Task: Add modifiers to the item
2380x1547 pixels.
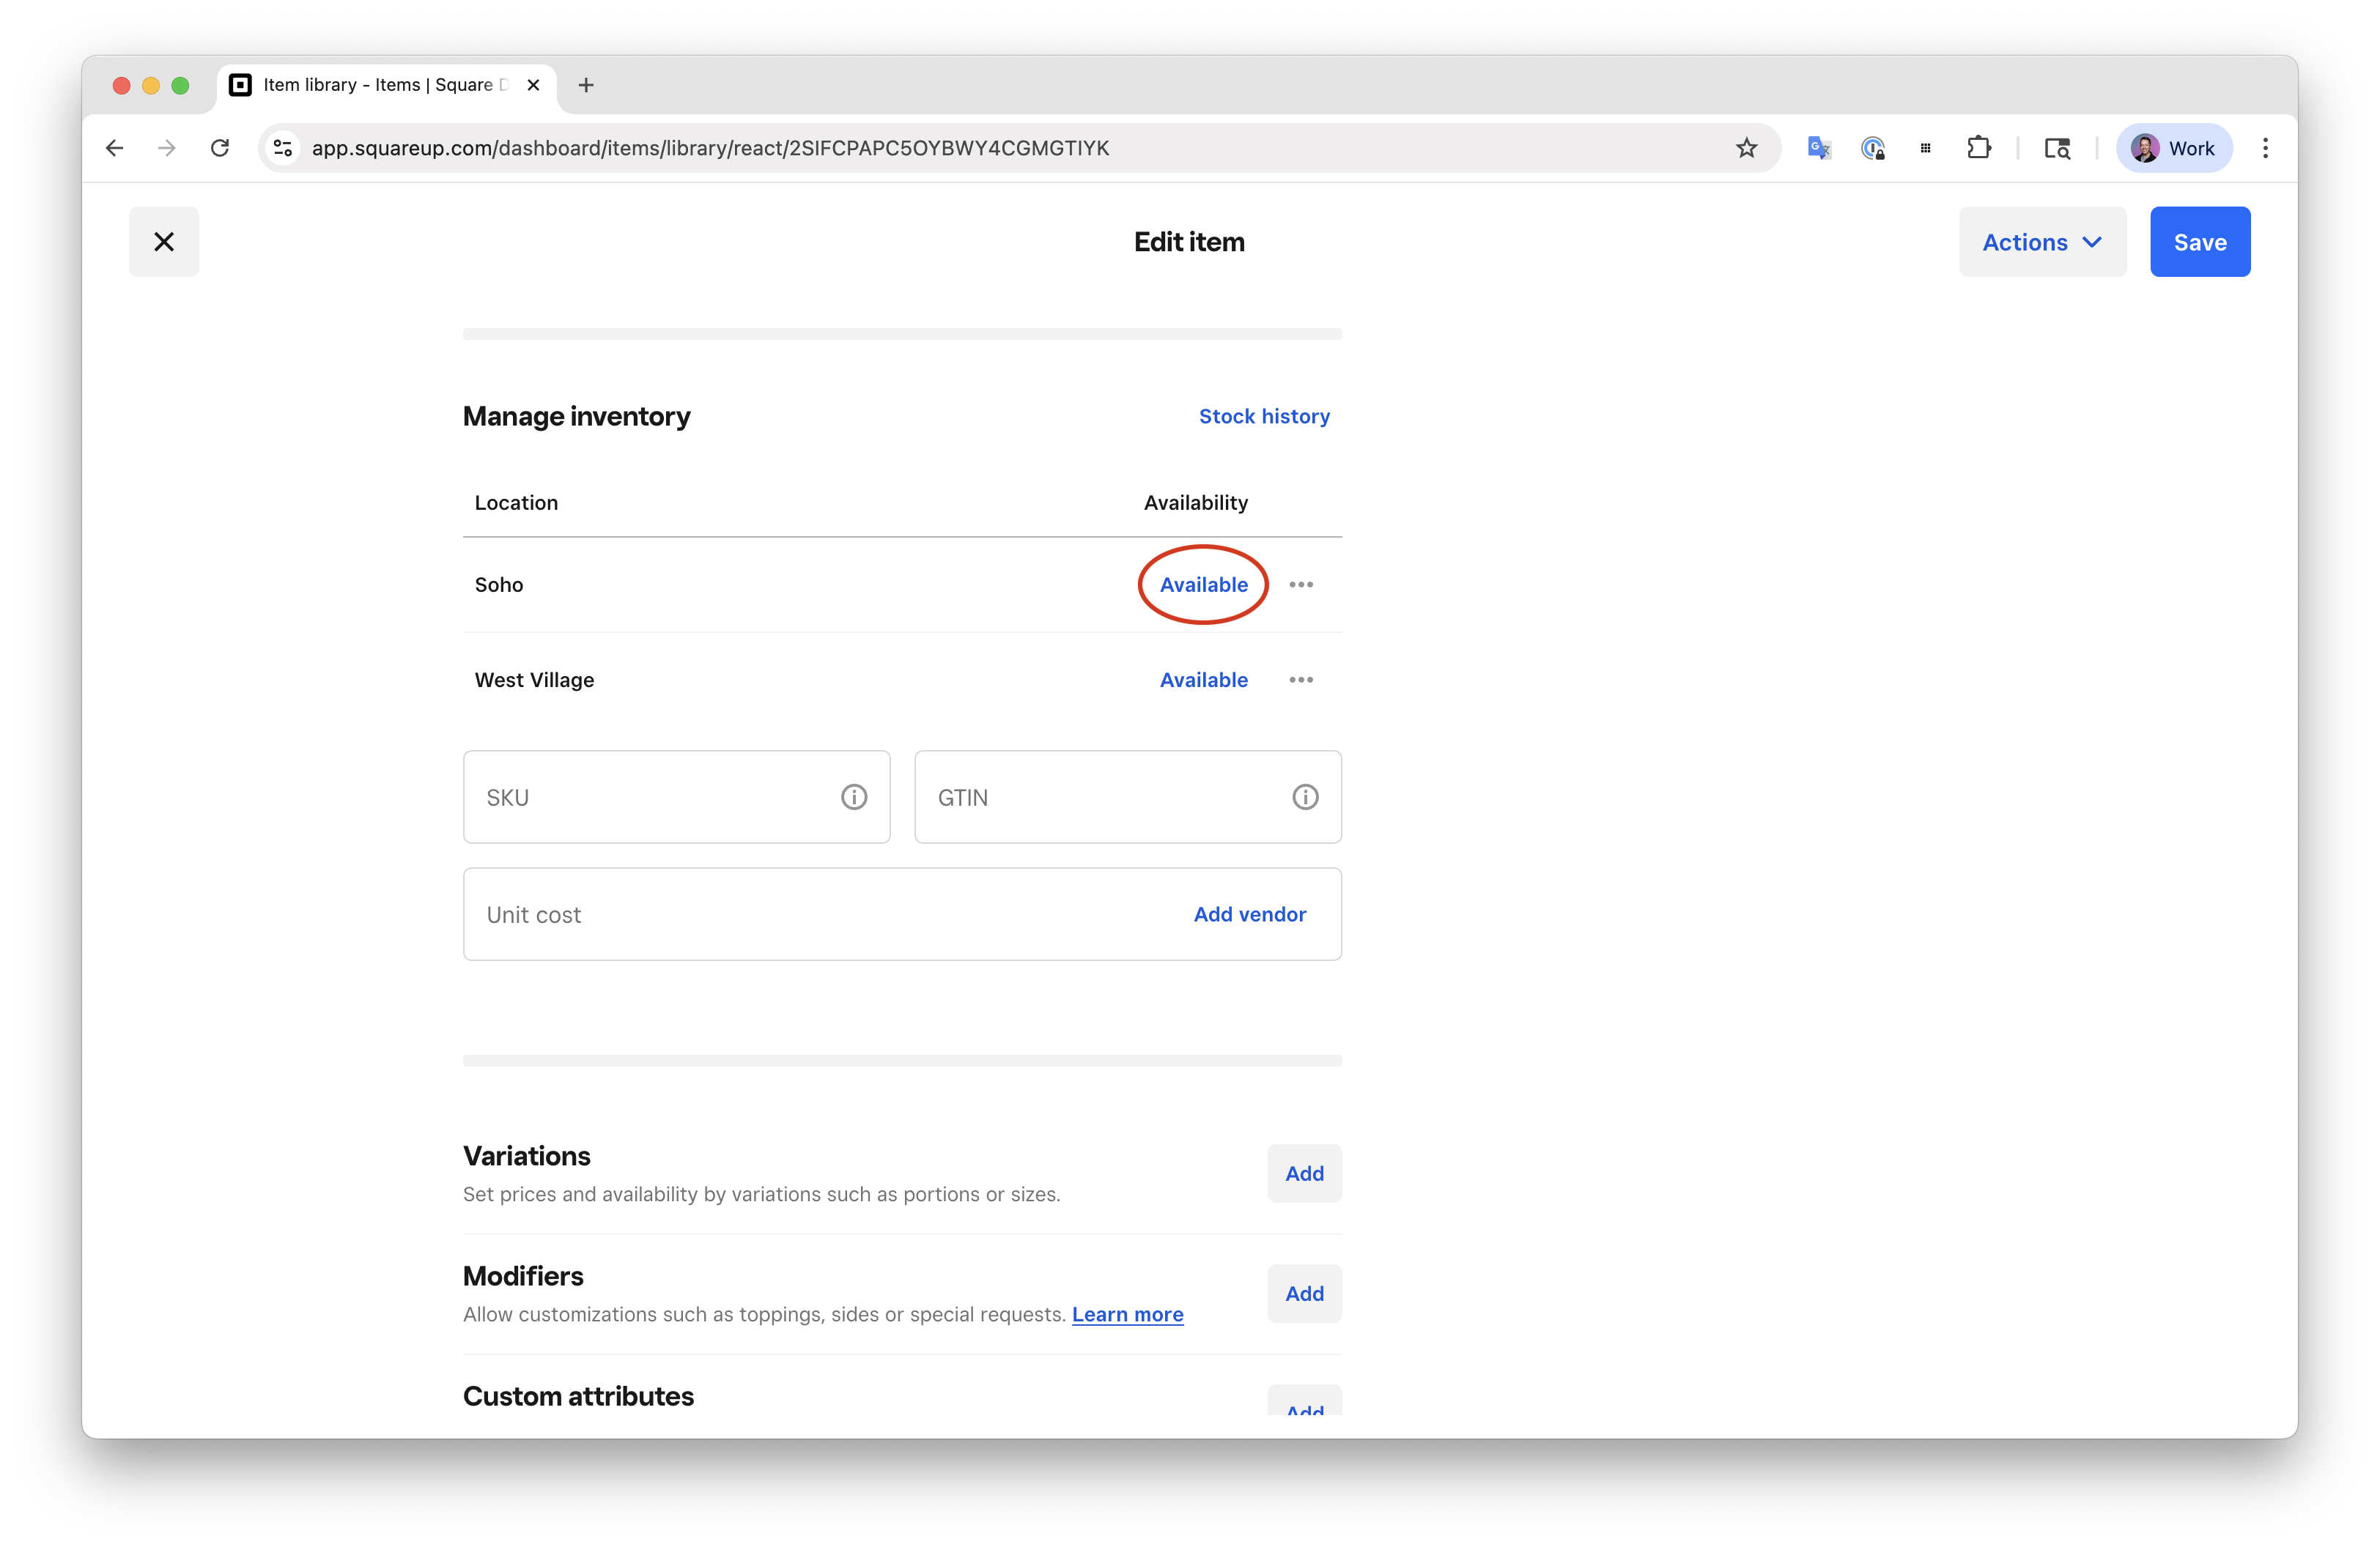Action: coord(1303,1293)
